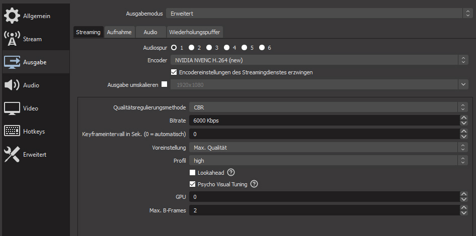This screenshot has width=476, height=236.
Task: Open the Hotkeys keyboard icon section
Action: click(x=12, y=131)
